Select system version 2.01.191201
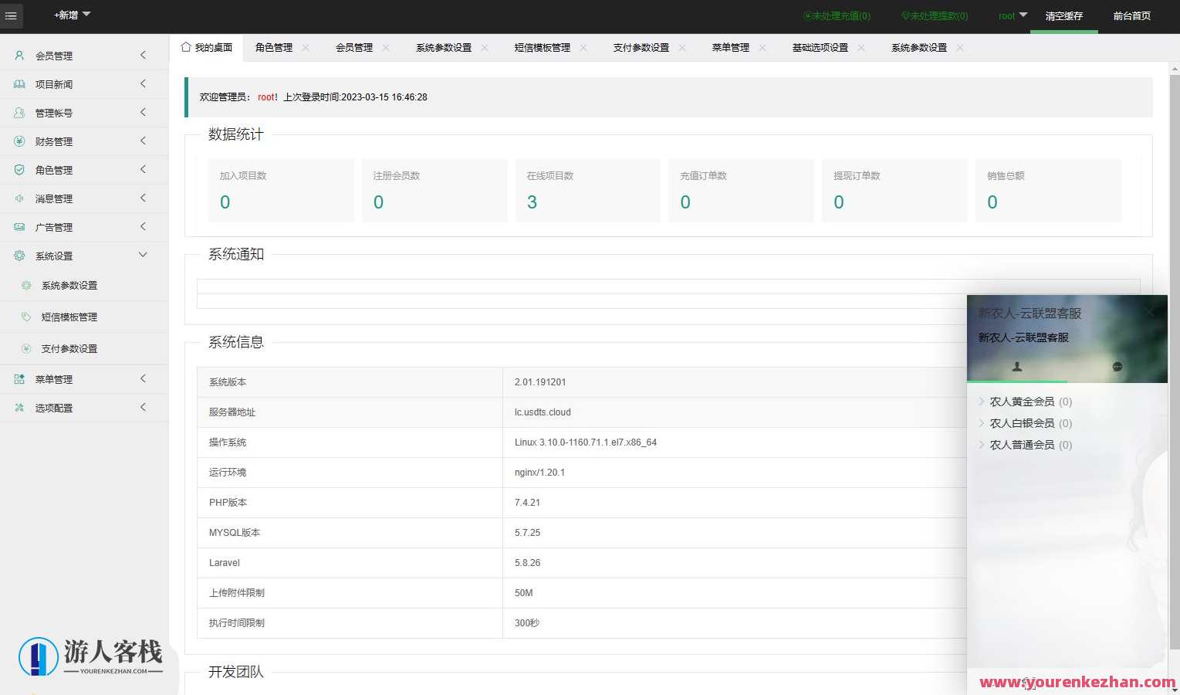 pos(540,382)
